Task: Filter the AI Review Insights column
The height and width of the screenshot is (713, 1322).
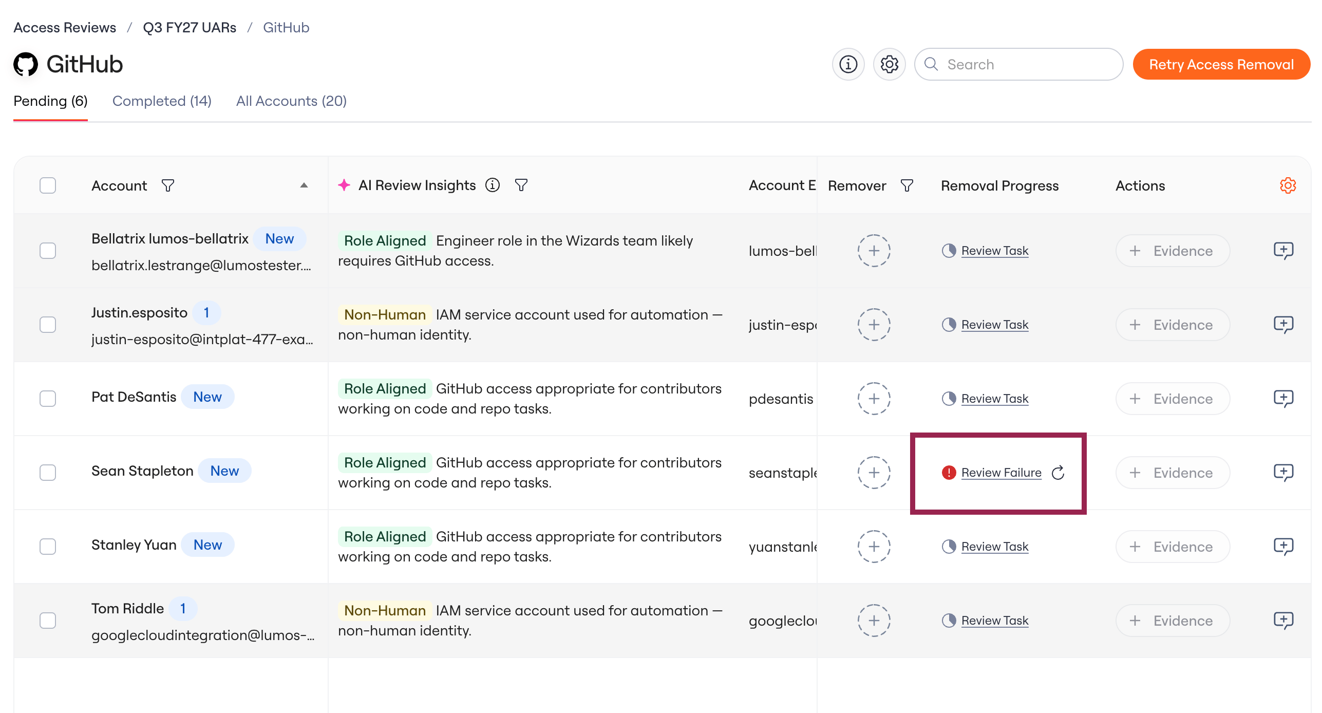Action: 521,185
